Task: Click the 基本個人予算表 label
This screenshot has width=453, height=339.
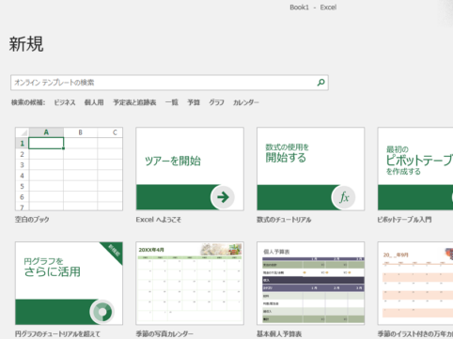Action: (279, 334)
